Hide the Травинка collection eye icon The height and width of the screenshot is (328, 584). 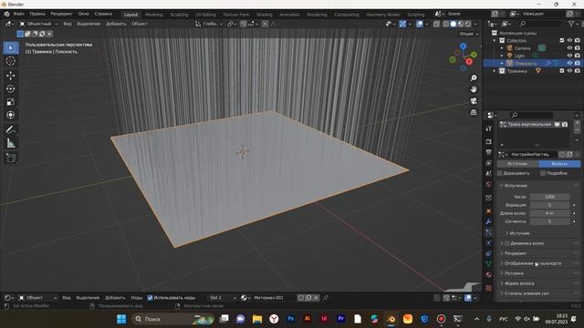tap(569, 71)
